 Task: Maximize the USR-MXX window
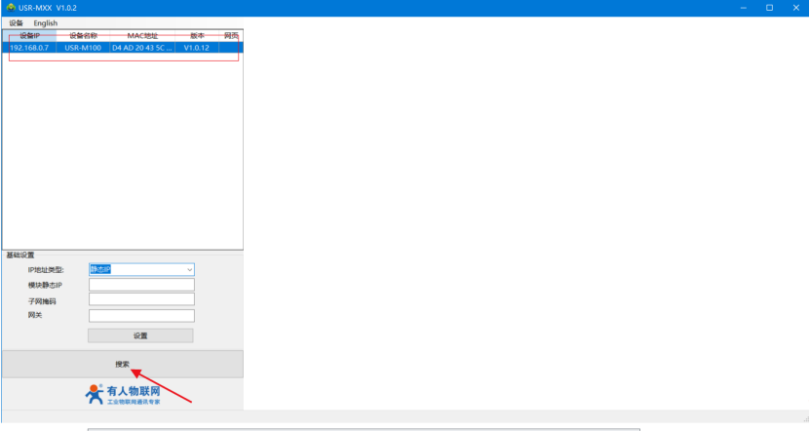tap(769, 8)
